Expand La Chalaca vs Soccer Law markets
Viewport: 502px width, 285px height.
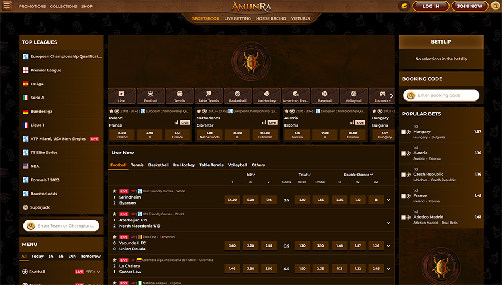388,269
